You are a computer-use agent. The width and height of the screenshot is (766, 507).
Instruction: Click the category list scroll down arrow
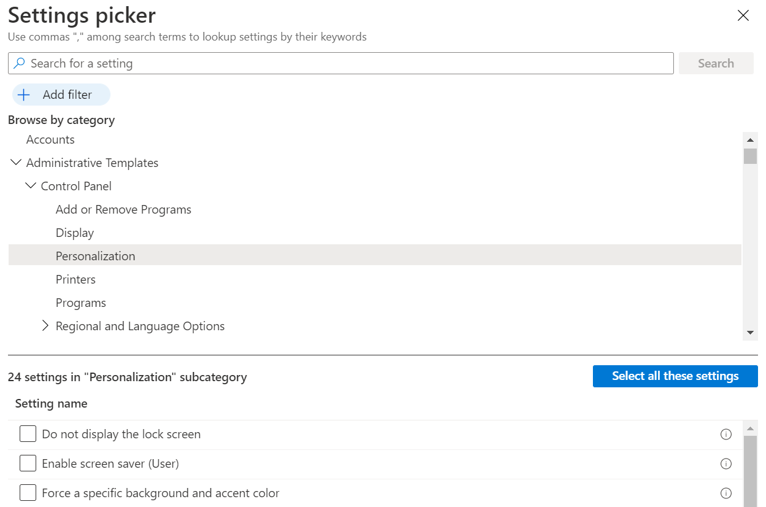[x=750, y=333]
